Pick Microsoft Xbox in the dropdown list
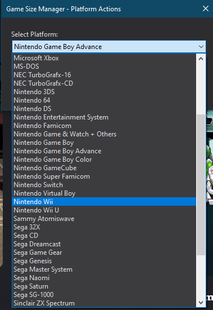213x310 pixels. coord(104,58)
